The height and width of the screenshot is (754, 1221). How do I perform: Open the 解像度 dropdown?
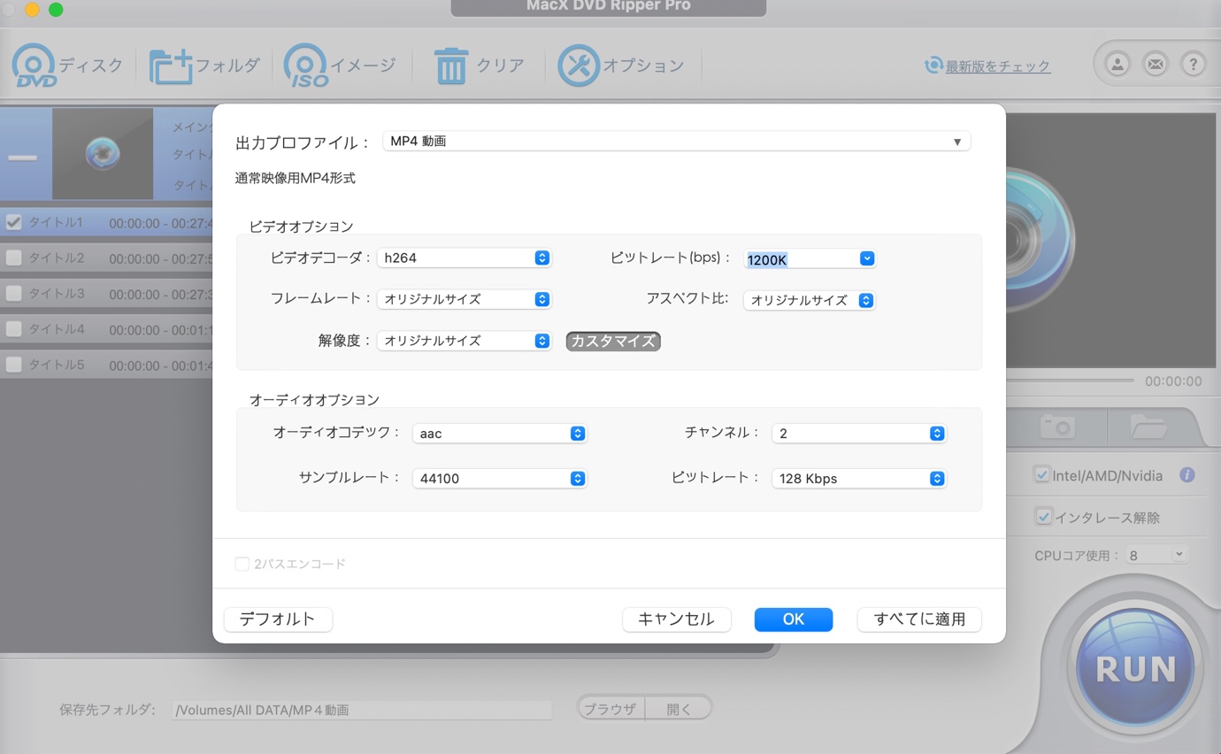464,341
